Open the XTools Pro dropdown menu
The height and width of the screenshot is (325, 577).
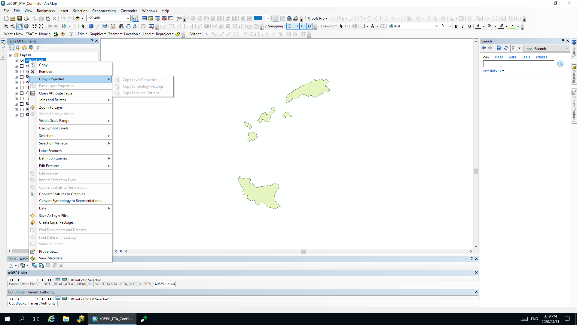pyautogui.click(x=317, y=18)
